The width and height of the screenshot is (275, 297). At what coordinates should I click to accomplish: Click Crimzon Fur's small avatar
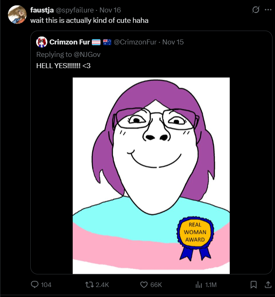(x=42, y=42)
